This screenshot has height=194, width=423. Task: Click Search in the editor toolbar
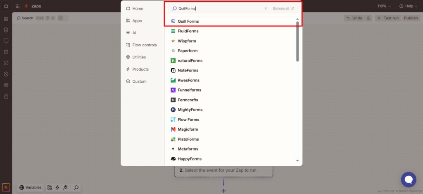point(25,18)
